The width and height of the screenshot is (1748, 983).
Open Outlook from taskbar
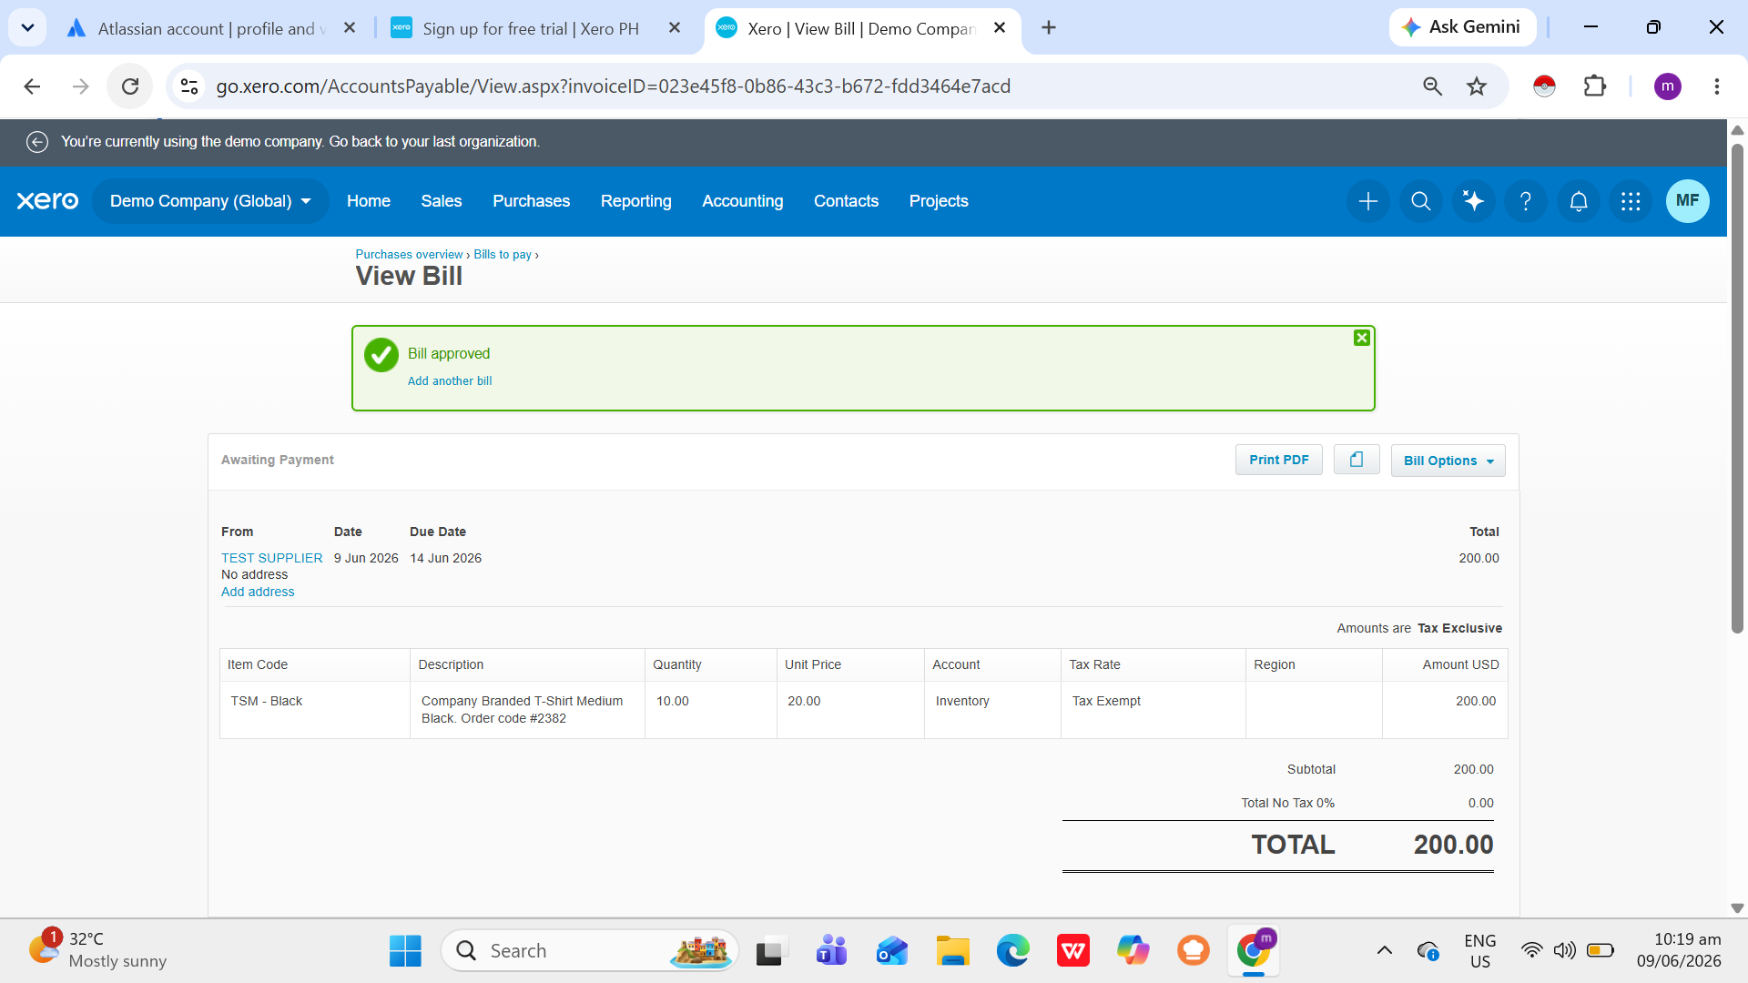point(892,951)
